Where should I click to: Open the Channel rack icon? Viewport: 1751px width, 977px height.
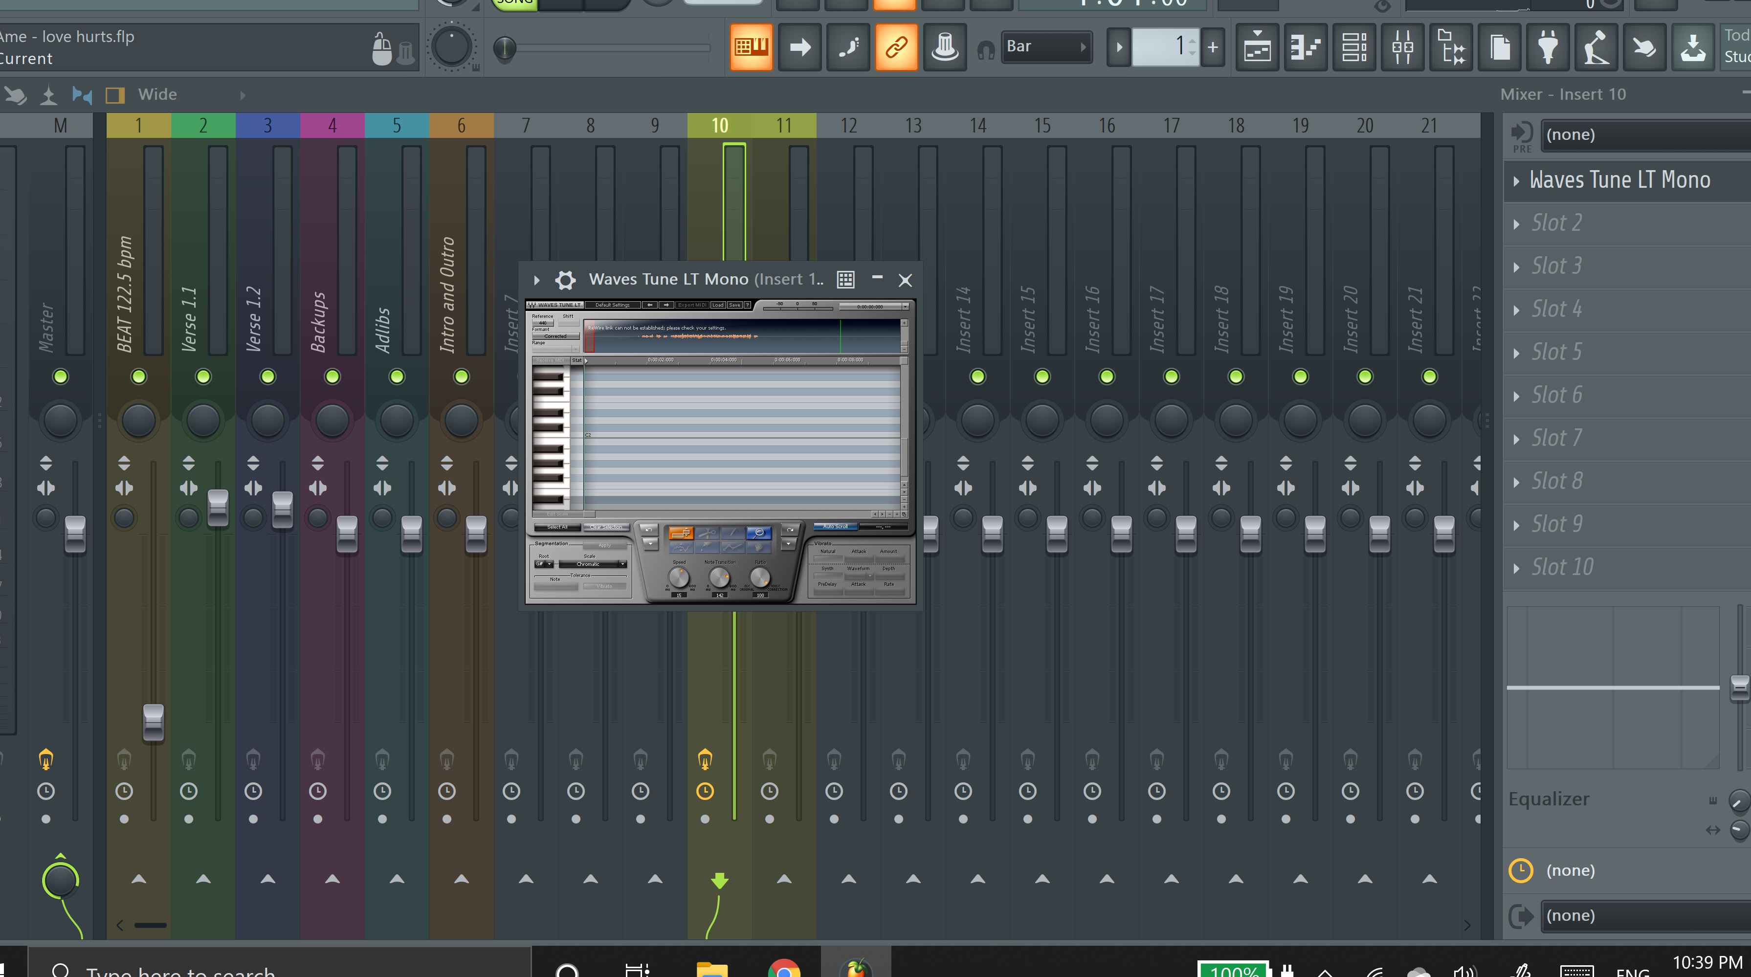tap(1353, 47)
